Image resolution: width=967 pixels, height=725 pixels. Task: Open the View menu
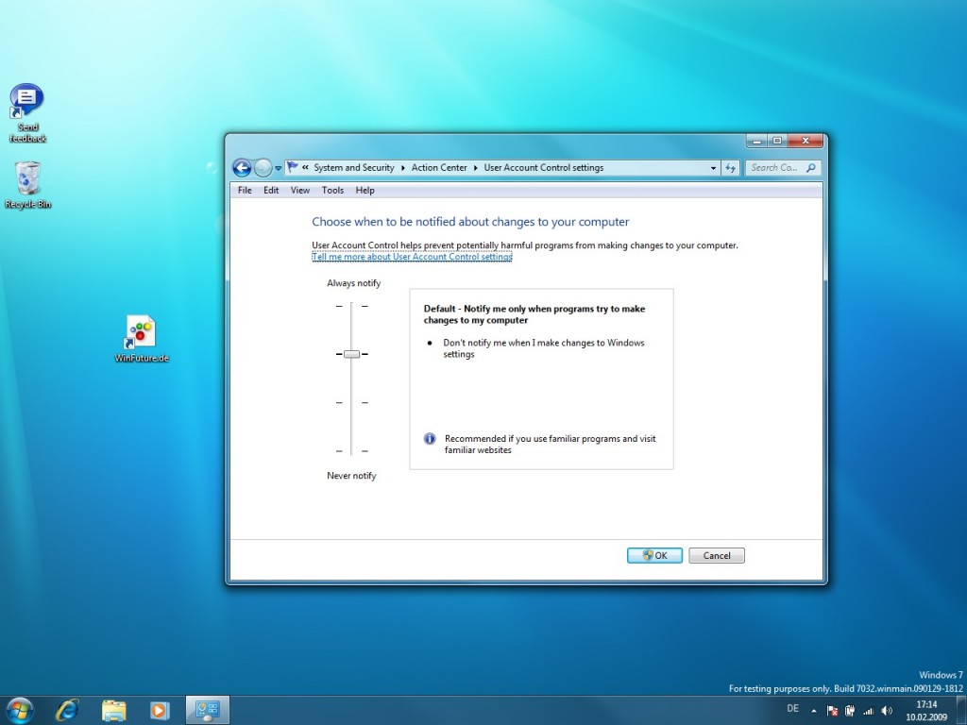[299, 190]
